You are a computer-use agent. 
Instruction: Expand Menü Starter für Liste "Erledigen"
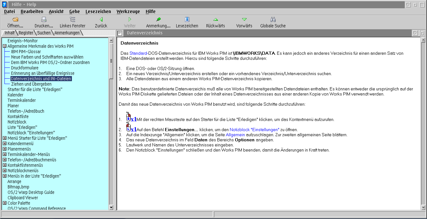tap(5, 138)
